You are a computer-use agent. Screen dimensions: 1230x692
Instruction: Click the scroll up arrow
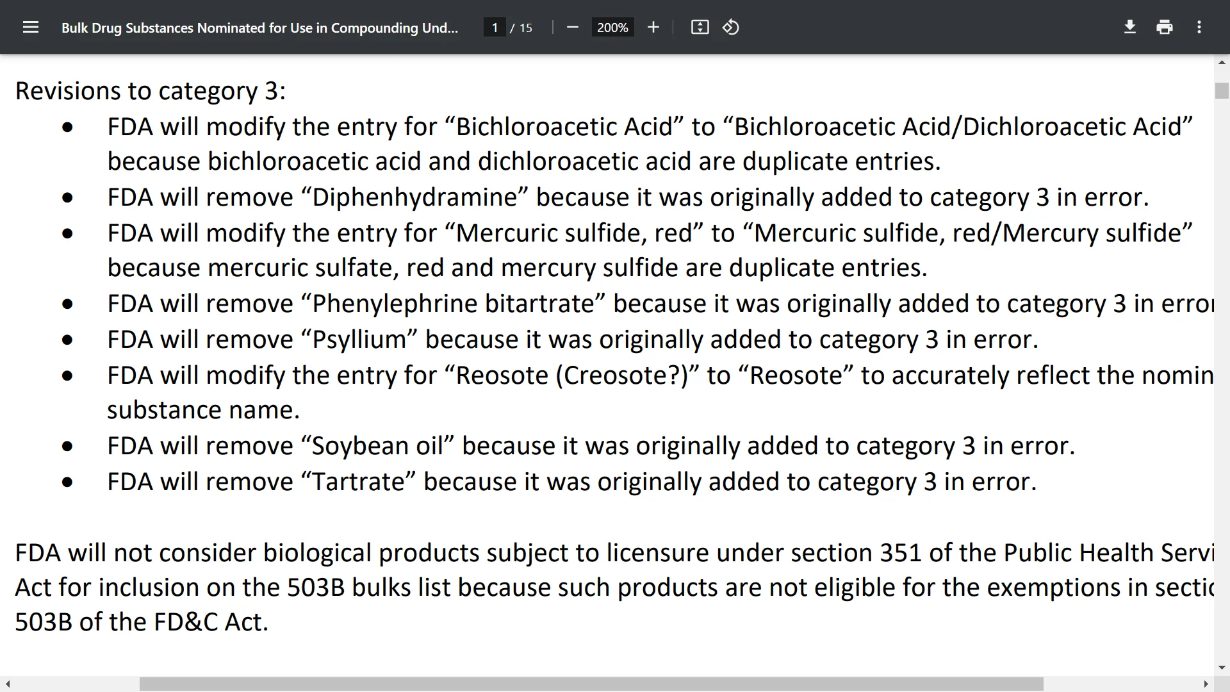click(1222, 62)
